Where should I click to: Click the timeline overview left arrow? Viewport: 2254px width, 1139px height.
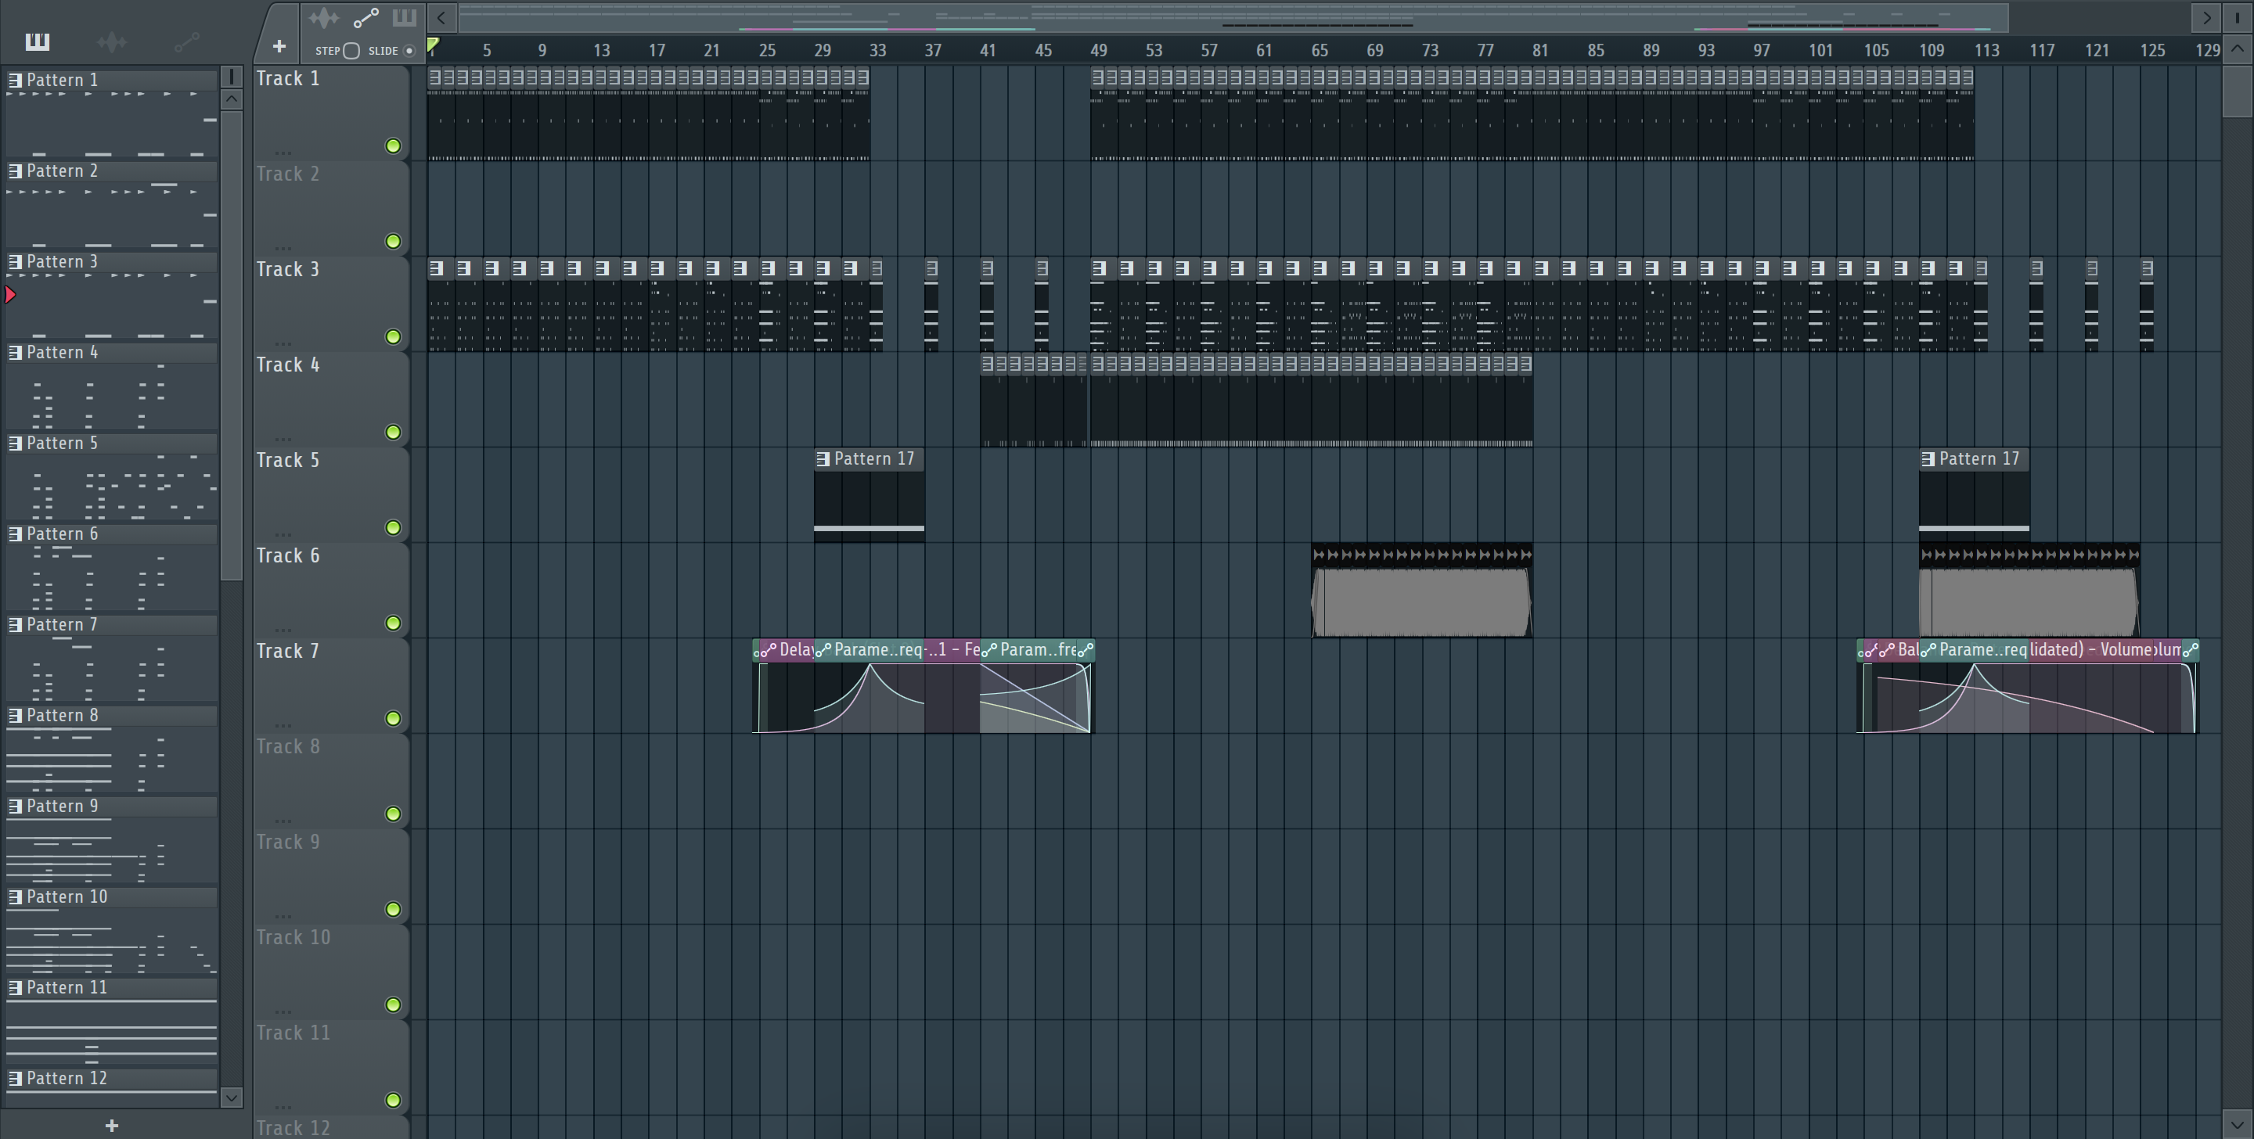pos(442,17)
